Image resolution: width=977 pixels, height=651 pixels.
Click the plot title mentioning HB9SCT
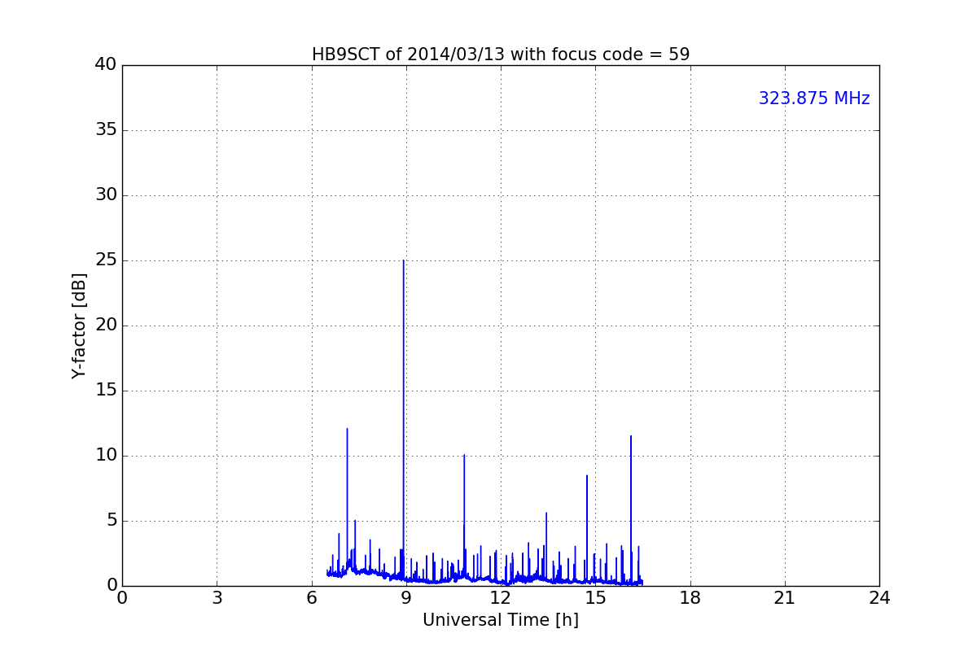501,55
